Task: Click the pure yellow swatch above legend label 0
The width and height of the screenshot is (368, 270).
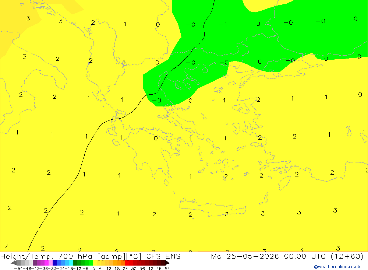Action: pos(95,263)
